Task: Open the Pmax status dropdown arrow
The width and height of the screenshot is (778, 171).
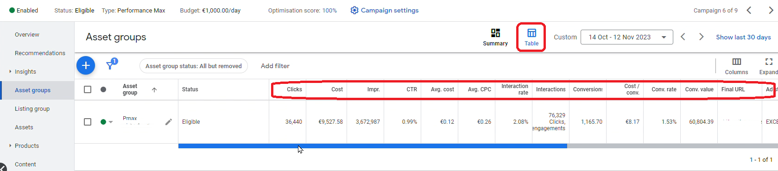Action: pos(111,122)
